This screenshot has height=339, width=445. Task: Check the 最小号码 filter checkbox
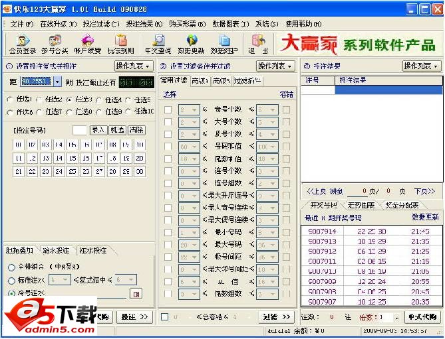168,232
